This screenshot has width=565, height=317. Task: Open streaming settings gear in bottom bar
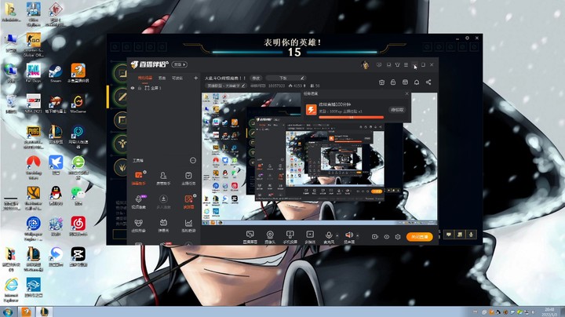click(x=398, y=237)
